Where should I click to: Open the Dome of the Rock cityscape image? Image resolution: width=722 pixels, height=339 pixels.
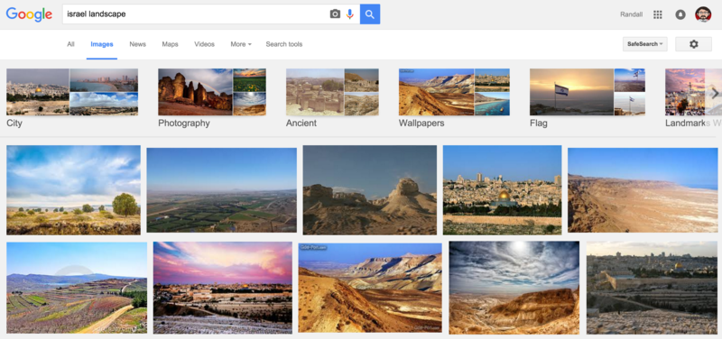[502, 190]
